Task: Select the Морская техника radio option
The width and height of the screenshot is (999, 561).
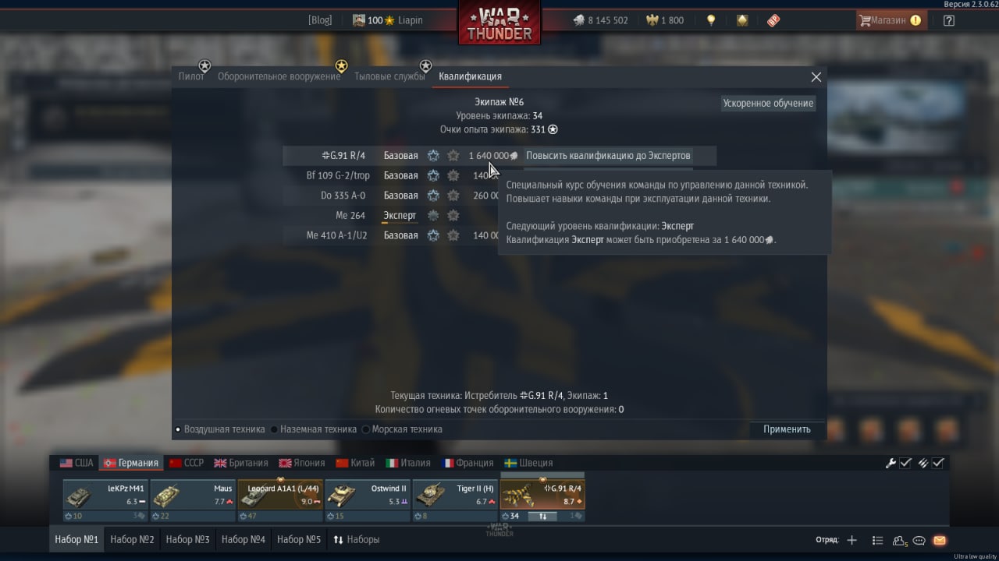Action: pos(402,429)
